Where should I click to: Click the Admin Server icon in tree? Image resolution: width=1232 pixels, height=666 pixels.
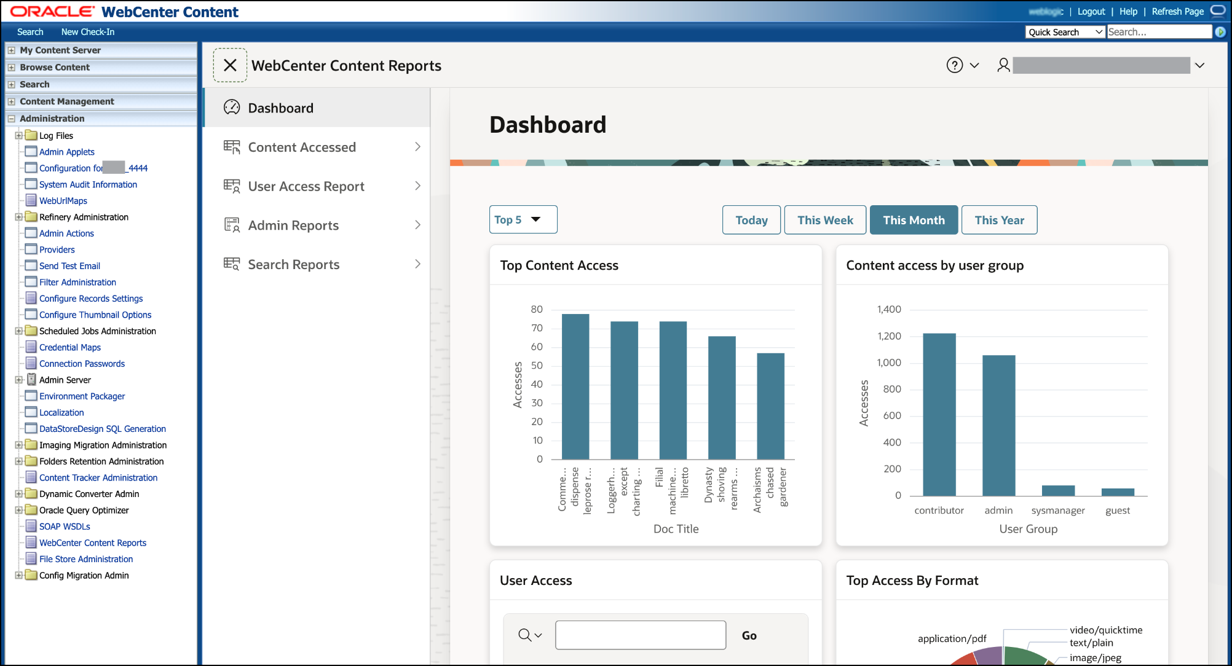[31, 380]
